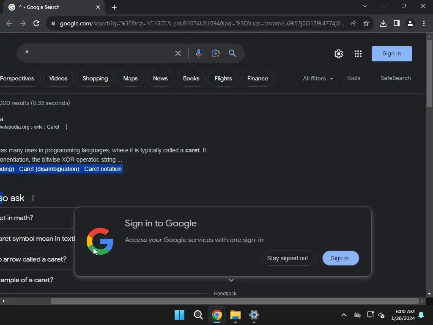Open Windows taskbar search

point(198,315)
